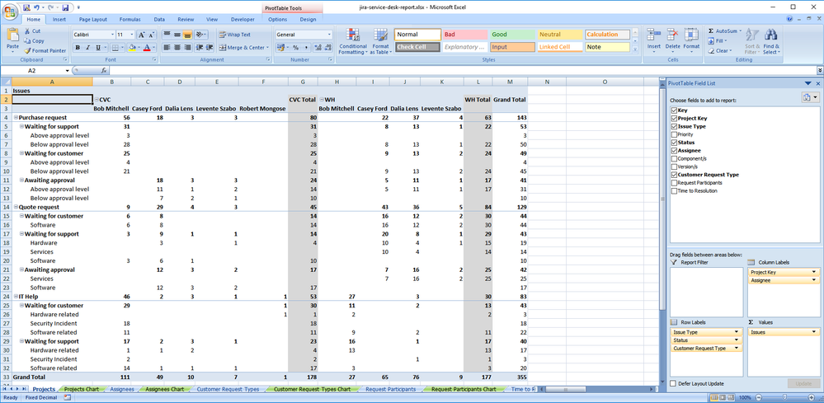Viewport: 824px width, 403px height.
Task: Open Conditional Formatting menu
Action: point(353,41)
